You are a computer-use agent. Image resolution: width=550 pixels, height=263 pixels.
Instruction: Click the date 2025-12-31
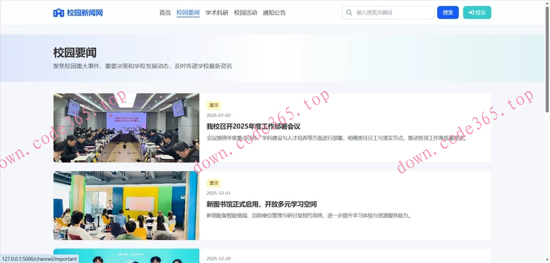pos(219,193)
